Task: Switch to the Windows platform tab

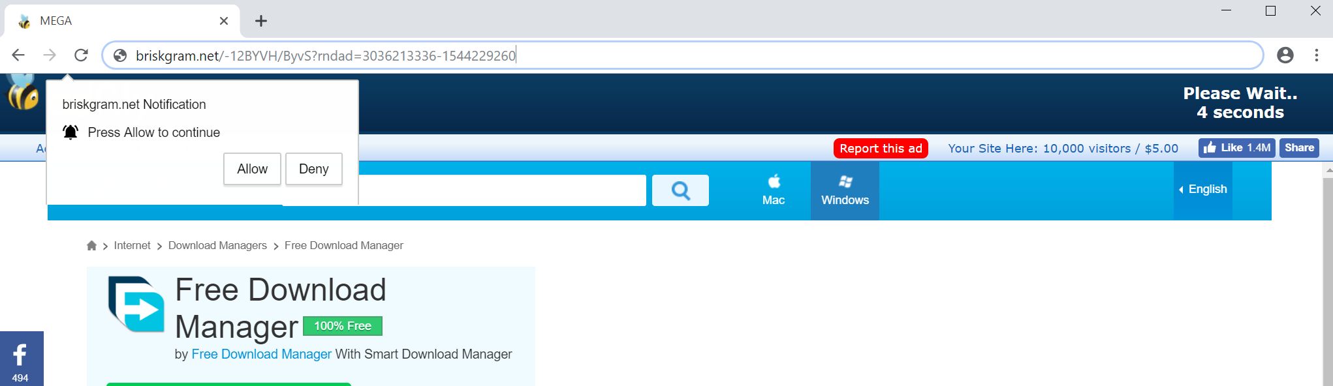Action: pos(845,190)
